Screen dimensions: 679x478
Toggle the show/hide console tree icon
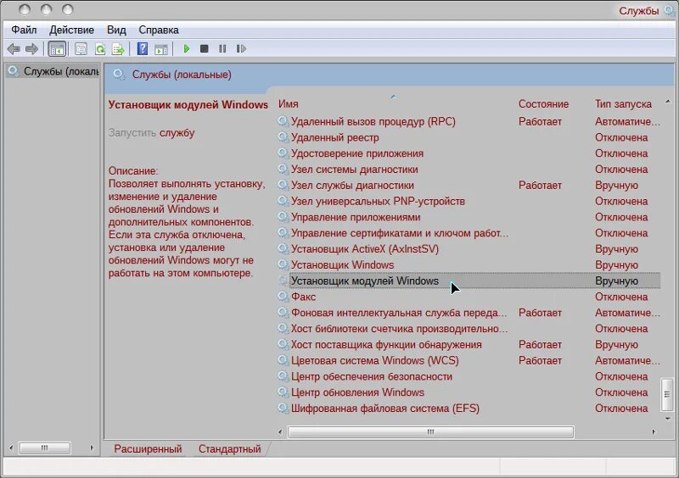coord(57,49)
